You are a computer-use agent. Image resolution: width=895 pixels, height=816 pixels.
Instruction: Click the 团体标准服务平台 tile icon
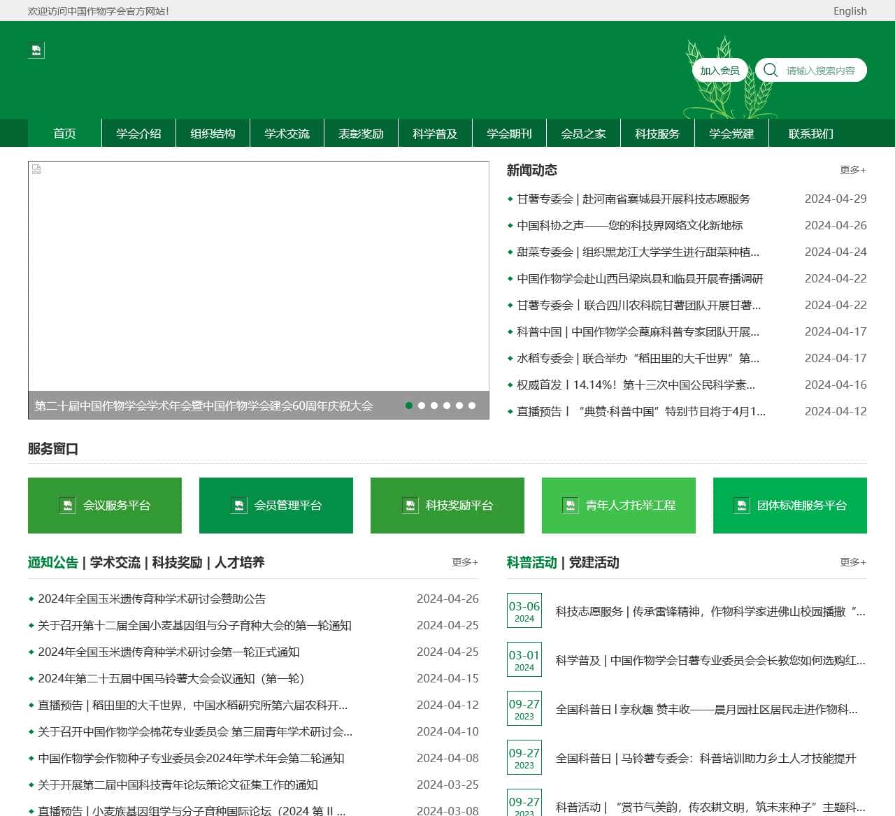click(x=741, y=505)
